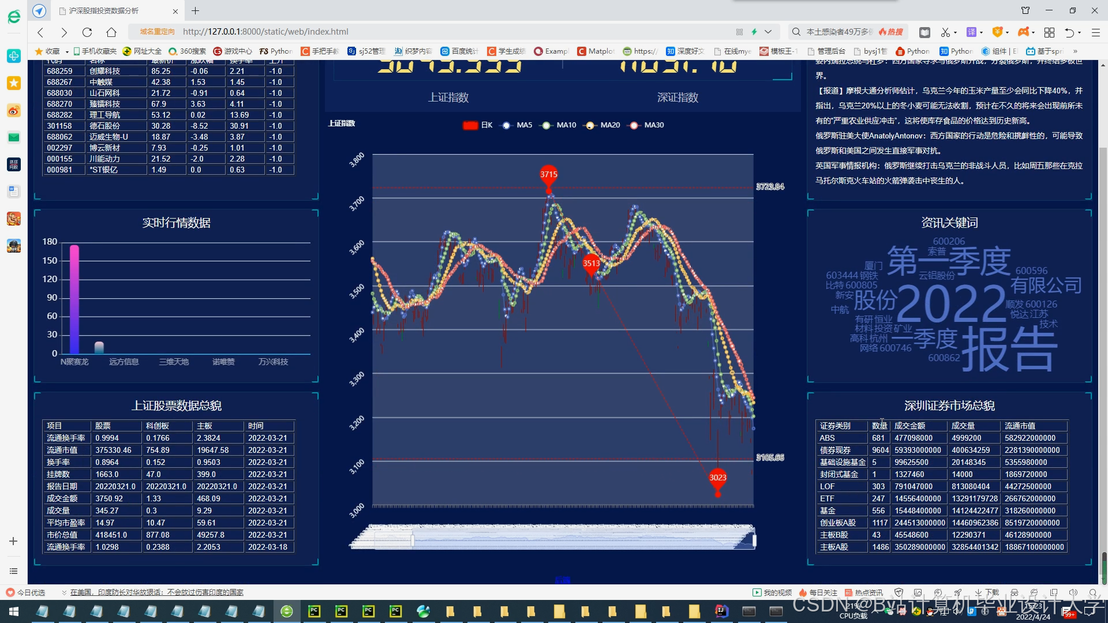Open the 网址大全 bookmark
The image size is (1108, 623).
tap(143, 51)
